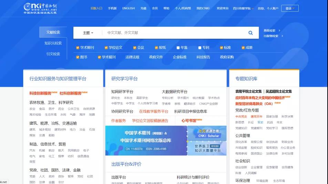Enable the 年鉴 checkbox
The width and height of the screenshot is (328, 184).
(178, 48)
